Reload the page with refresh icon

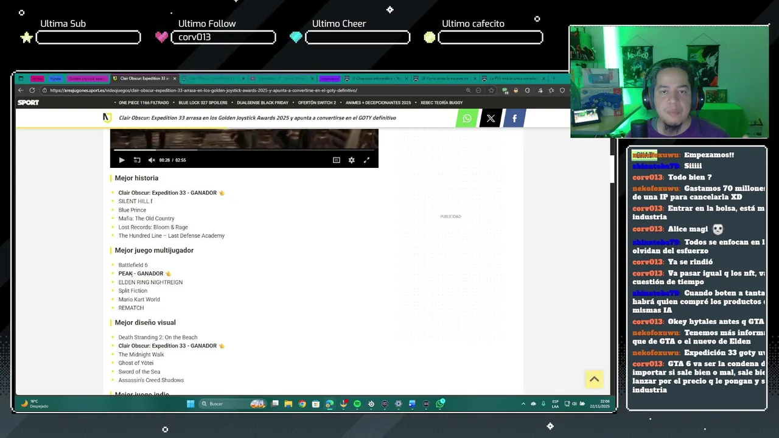(x=32, y=90)
